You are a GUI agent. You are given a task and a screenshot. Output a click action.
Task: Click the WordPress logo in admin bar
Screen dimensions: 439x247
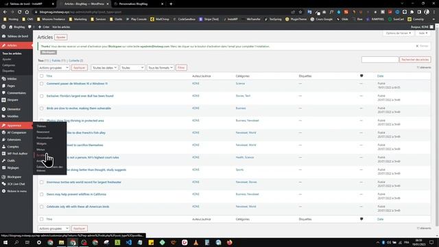click(3, 27)
